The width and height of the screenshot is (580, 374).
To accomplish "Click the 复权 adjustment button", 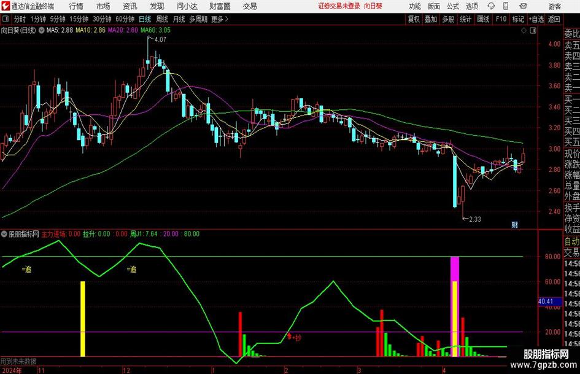I will (414, 19).
